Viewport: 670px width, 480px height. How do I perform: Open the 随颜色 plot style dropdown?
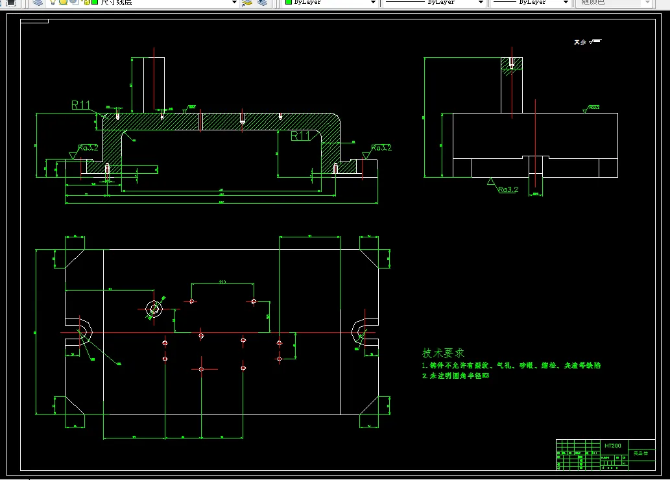pyautogui.click(x=614, y=3)
